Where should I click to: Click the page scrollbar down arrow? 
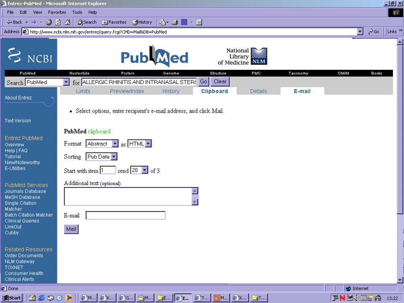[400, 280]
